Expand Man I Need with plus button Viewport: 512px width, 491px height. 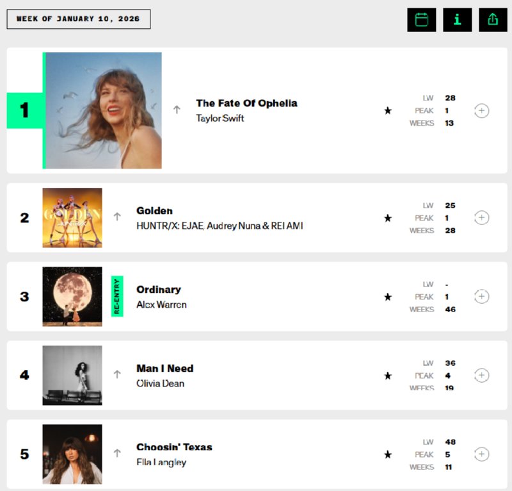(x=482, y=376)
